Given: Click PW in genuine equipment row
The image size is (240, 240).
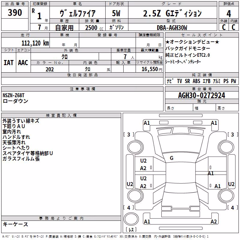Looking at the screenshot, I should click(234, 81).
